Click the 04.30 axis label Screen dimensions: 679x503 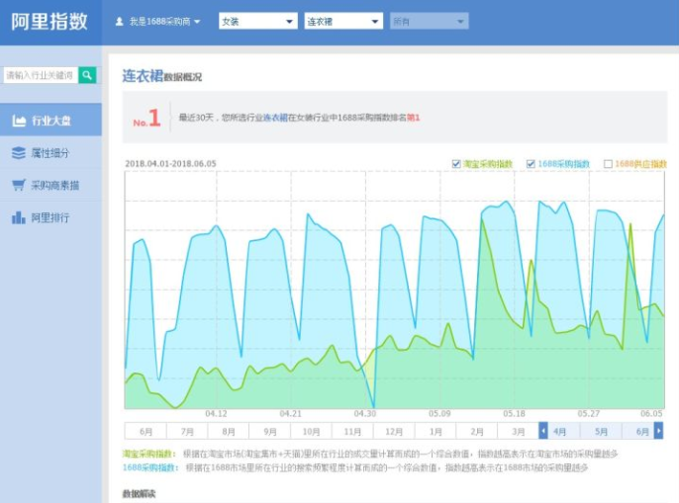(x=364, y=413)
